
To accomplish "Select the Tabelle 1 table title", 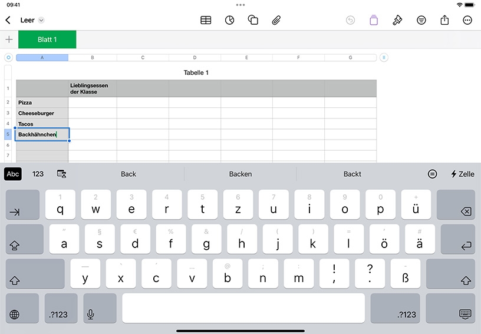I will pos(196,72).
